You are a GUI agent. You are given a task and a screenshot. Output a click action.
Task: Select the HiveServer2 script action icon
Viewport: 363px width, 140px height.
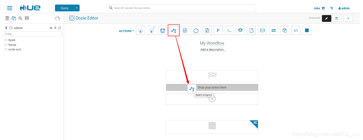[151, 30]
